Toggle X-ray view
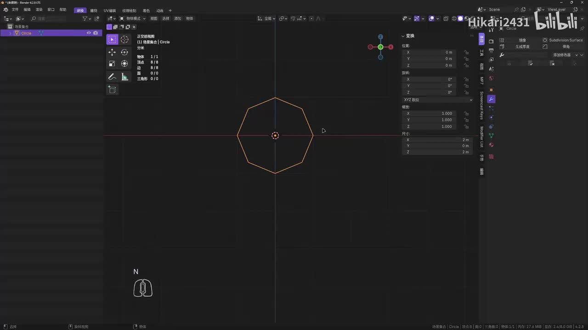The image size is (588, 330). (446, 19)
